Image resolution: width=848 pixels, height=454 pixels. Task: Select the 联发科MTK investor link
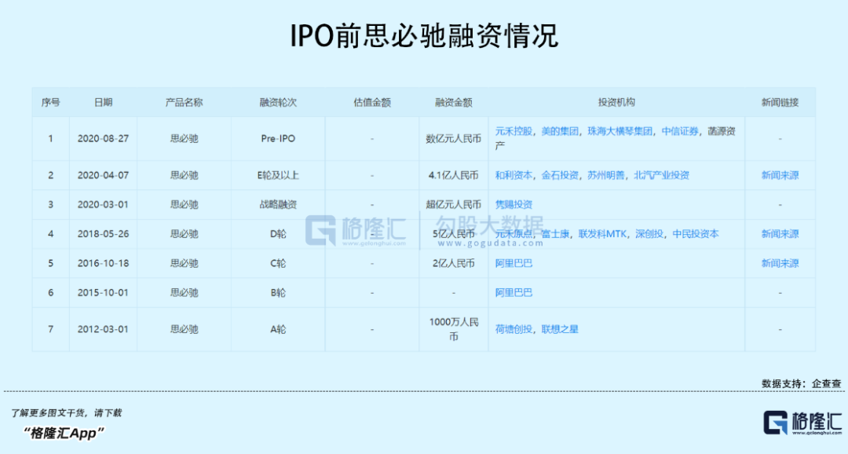[602, 234]
